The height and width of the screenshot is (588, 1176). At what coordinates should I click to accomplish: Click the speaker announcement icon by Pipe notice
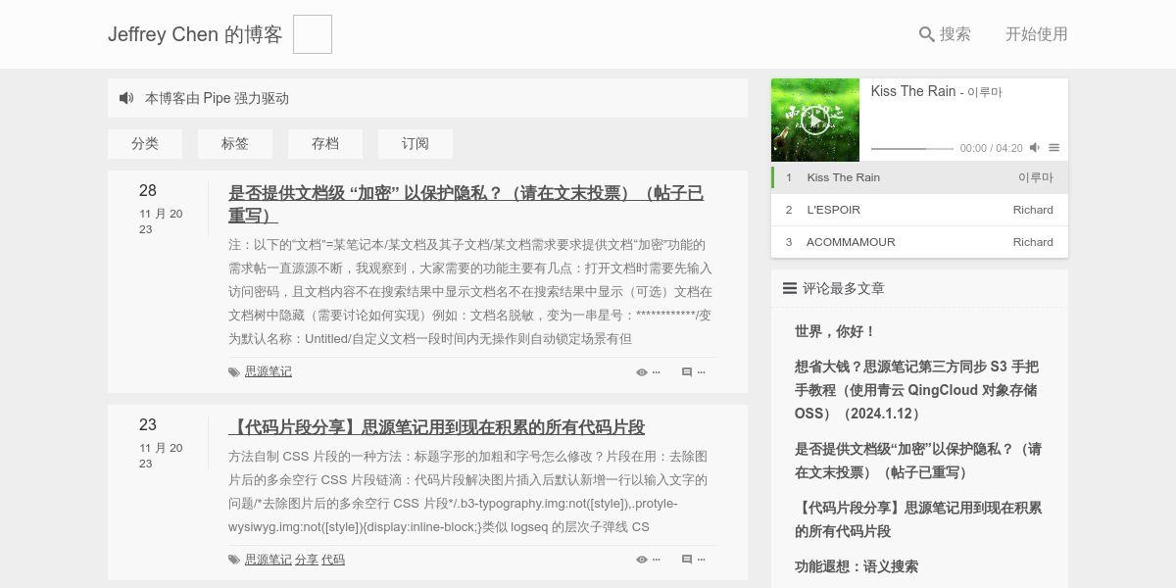[126, 98]
